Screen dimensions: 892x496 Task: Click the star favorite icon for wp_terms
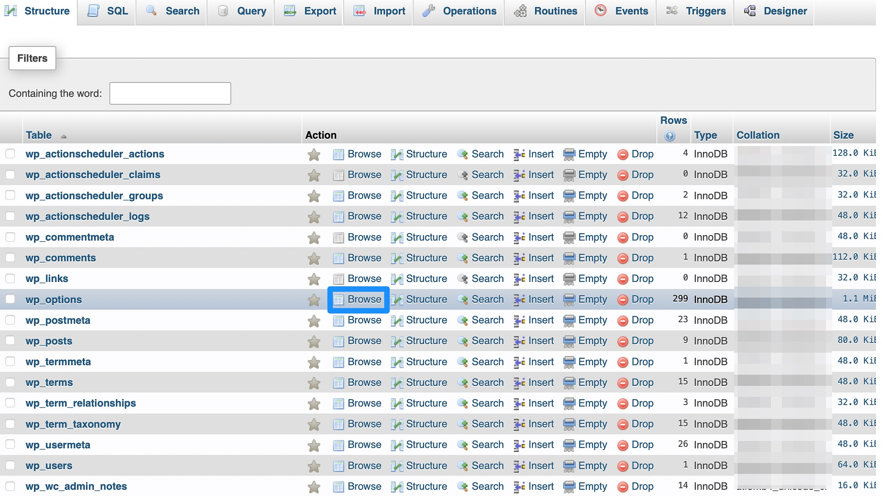coord(313,382)
